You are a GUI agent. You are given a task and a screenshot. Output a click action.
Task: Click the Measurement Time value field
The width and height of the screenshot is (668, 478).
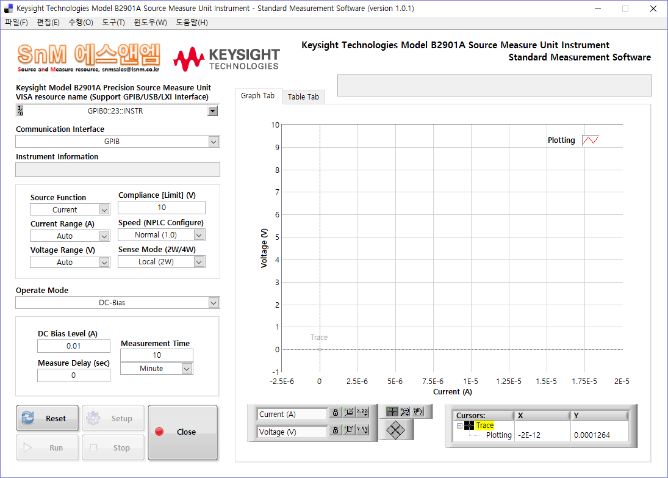157,355
